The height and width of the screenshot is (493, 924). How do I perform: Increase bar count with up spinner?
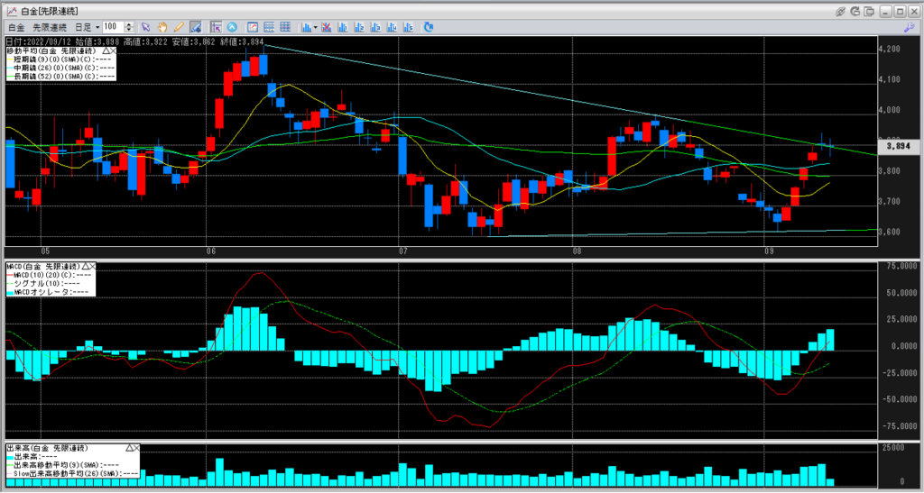pyautogui.click(x=129, y=24)
